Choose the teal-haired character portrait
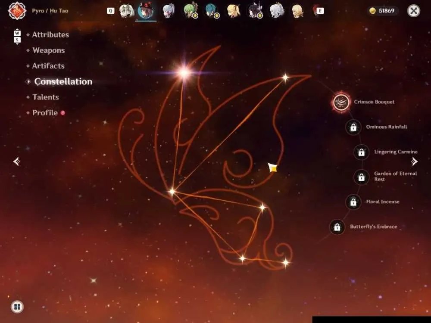The height and width of the screenshot is (323, 431). [x=212, y=11]
